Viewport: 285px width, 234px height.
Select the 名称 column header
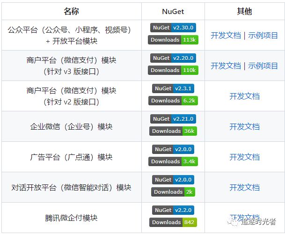pyautogui.click(x=72, y=11)
